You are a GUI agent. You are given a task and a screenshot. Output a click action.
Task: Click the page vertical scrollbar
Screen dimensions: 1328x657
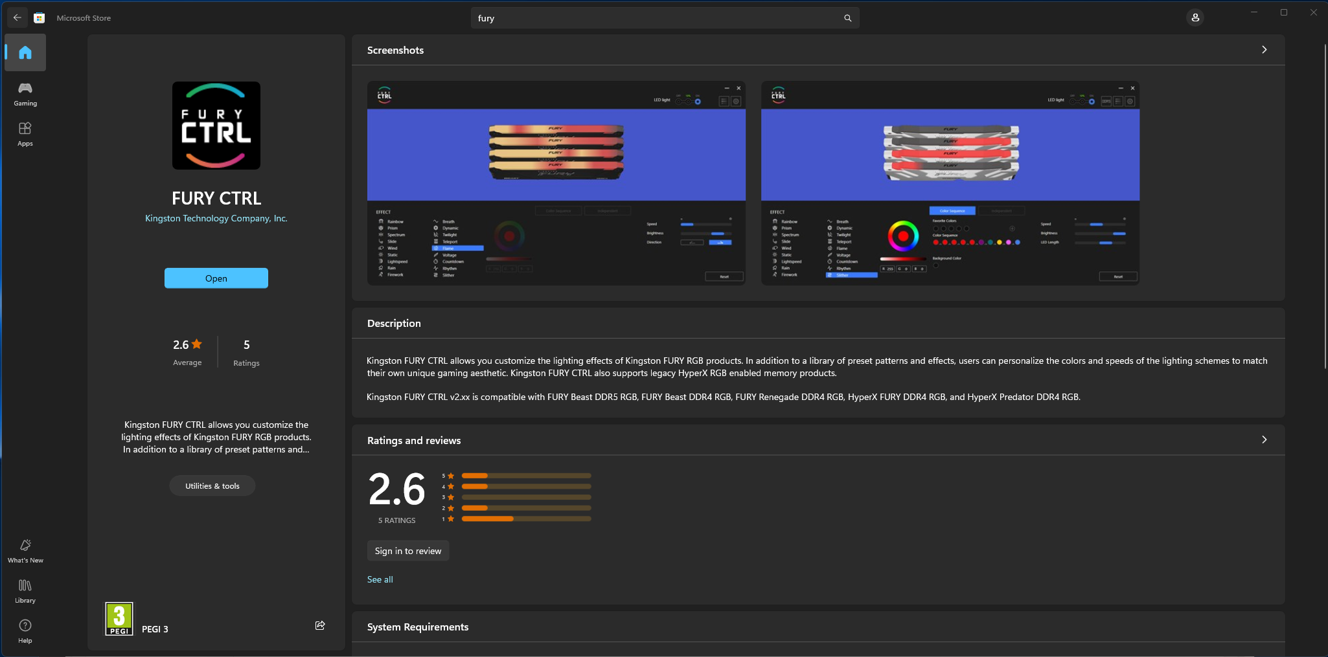(1325, 207)
